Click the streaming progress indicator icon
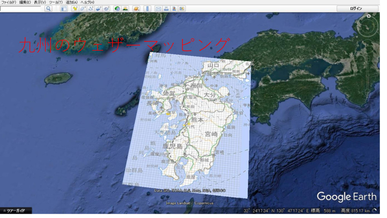The width and height of the screenshot is (387, 218). [x=375, y=210]
